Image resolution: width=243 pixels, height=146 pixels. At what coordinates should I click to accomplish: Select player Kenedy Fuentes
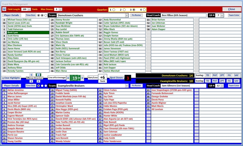coord(28,71)
